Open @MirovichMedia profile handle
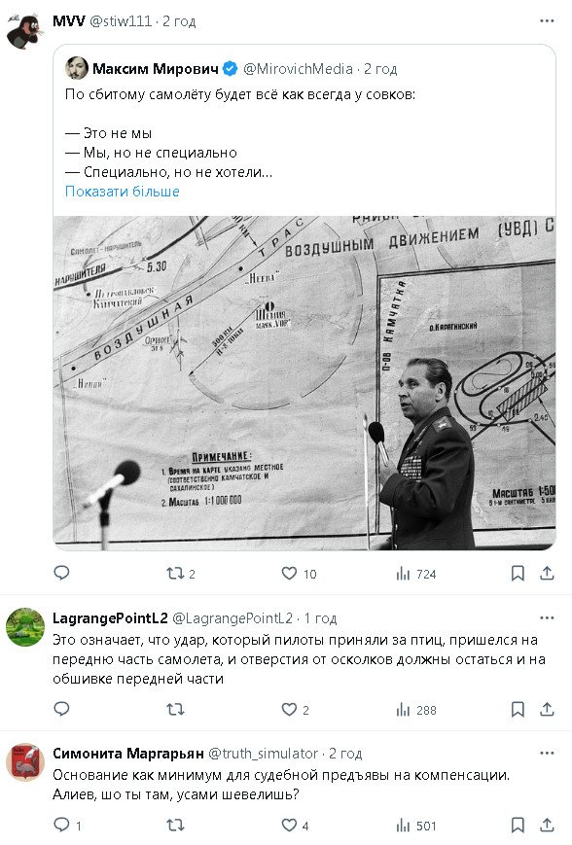The height and width of the screenshot is (845, 572). tap(298, 69)
